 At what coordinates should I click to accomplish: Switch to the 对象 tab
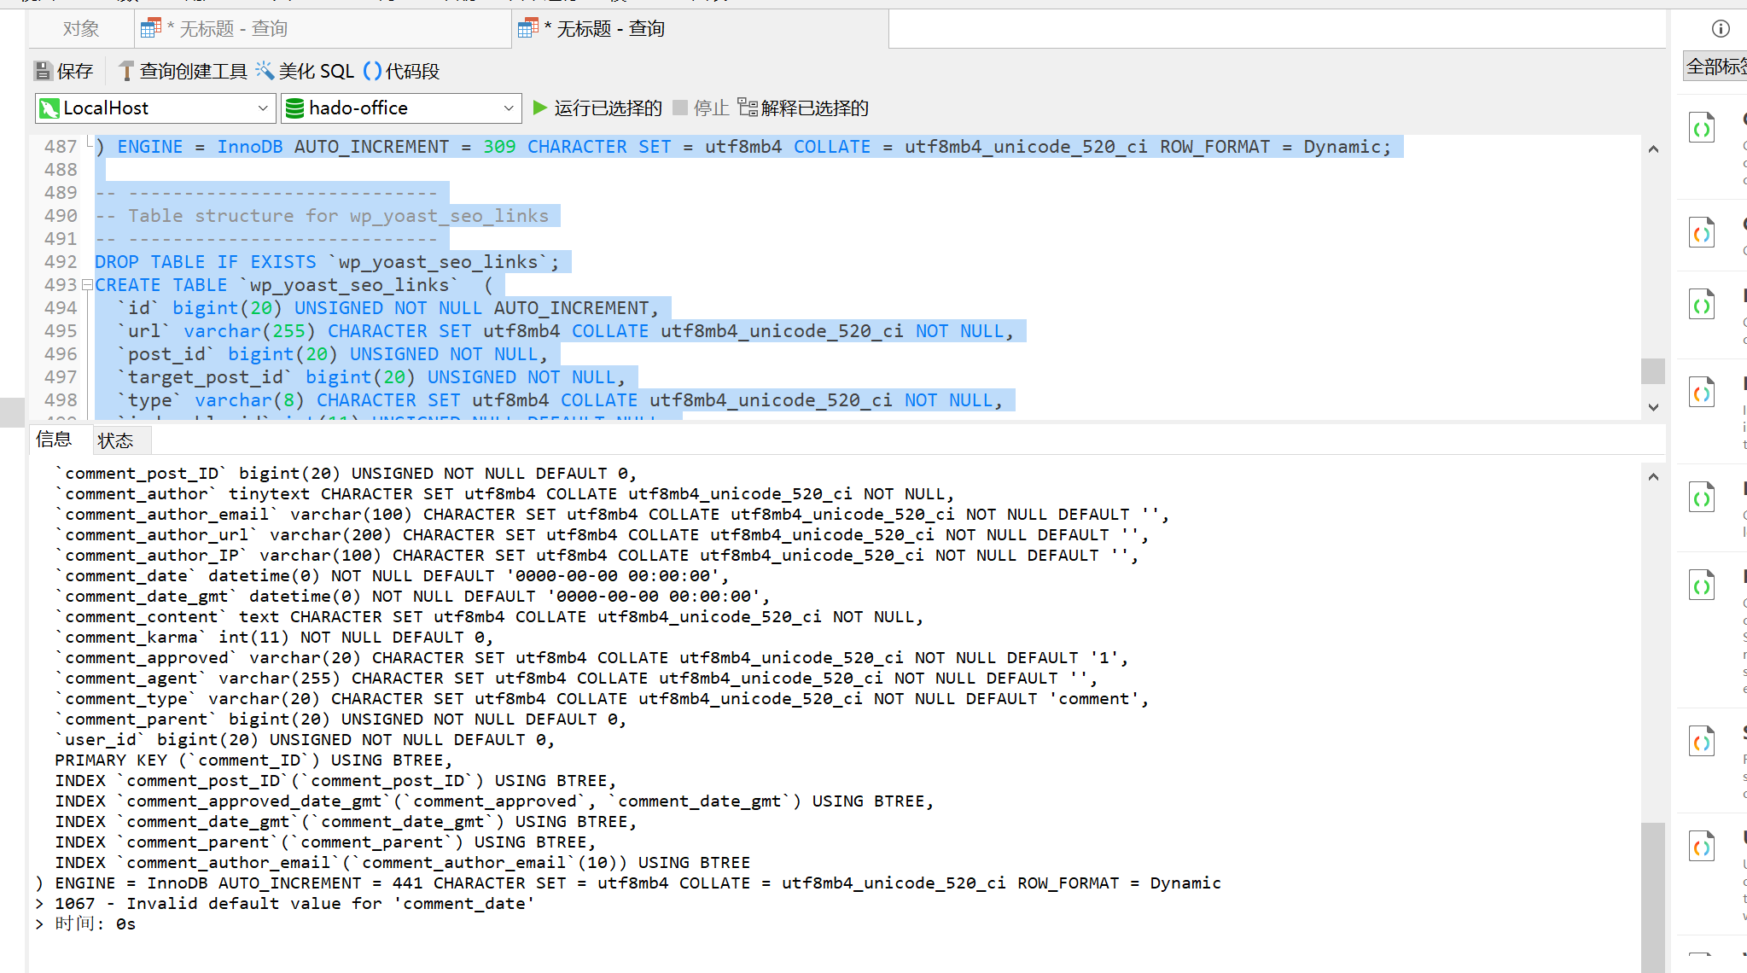click(x=80, y=27)
